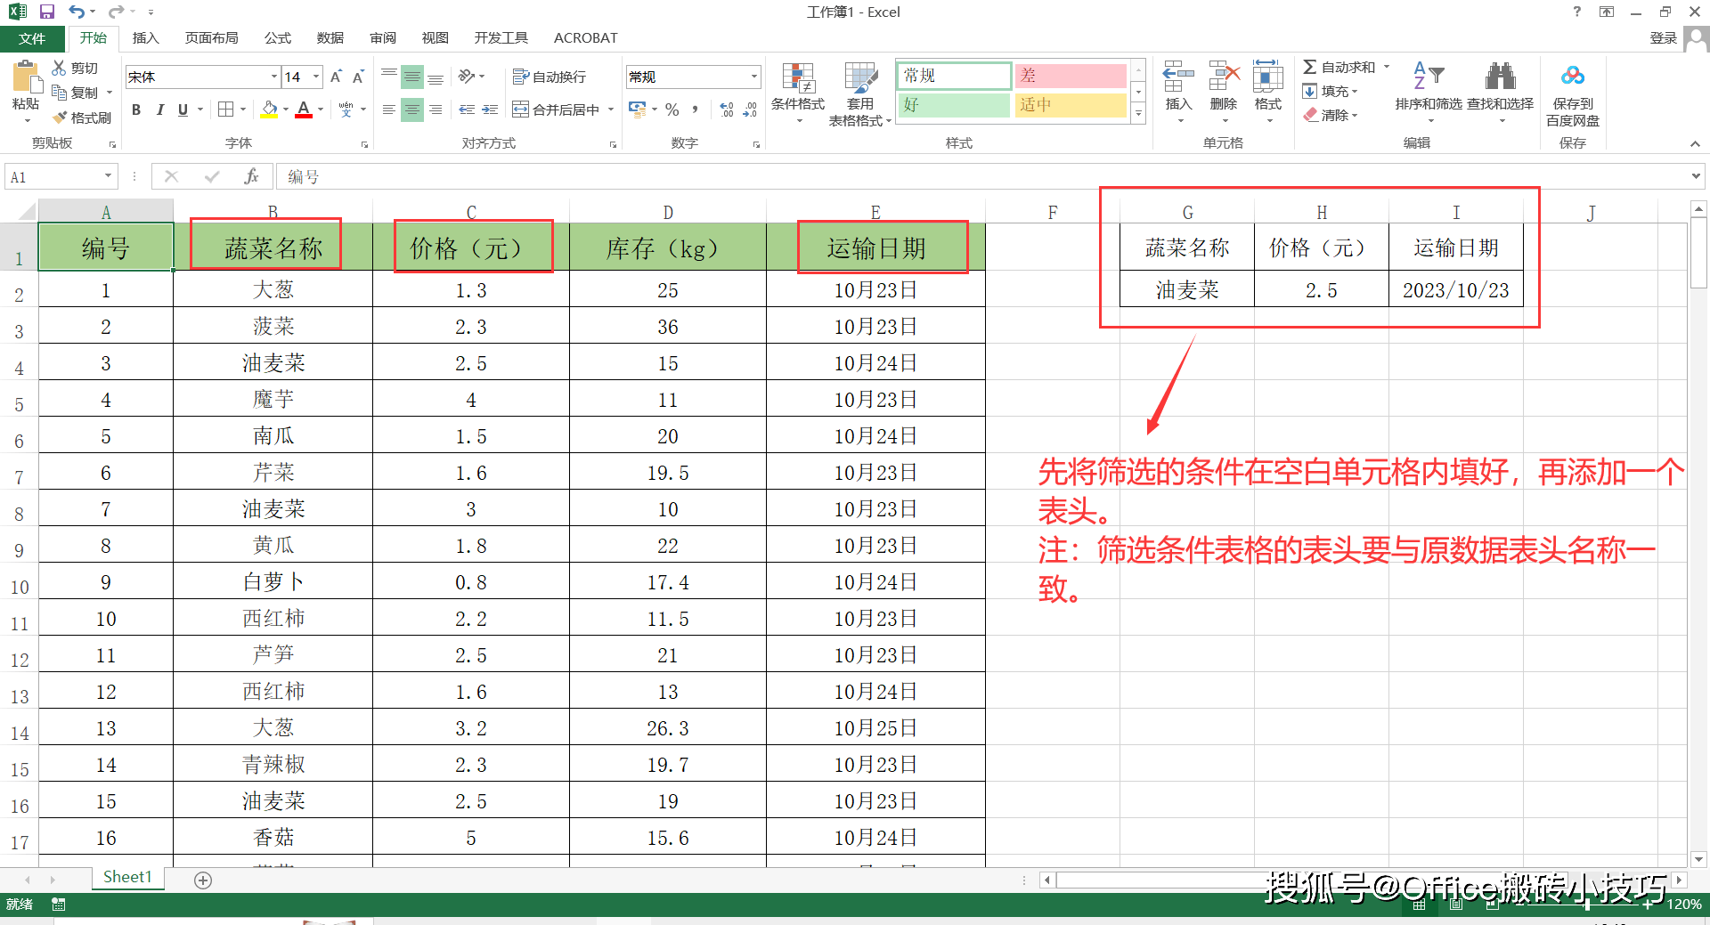The image size is (1710, 925).
Task: Click the Delete cells icon
Action: point(1224,77)
